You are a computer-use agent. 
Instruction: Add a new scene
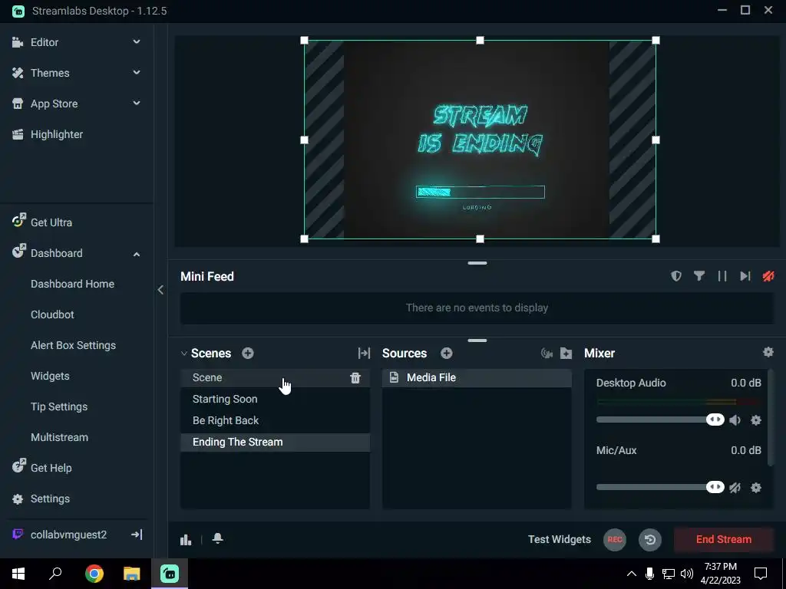tap(248, 353)
